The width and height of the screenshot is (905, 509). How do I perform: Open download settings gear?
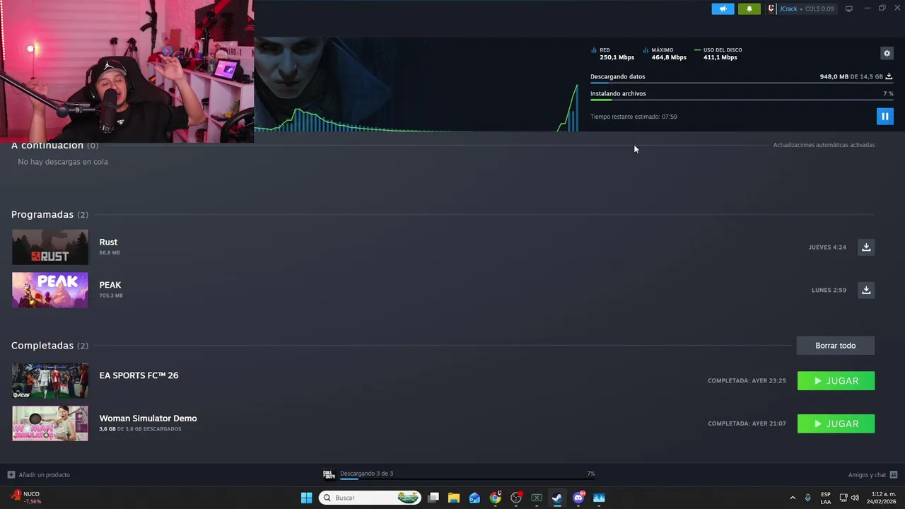(x=887, y=53)
